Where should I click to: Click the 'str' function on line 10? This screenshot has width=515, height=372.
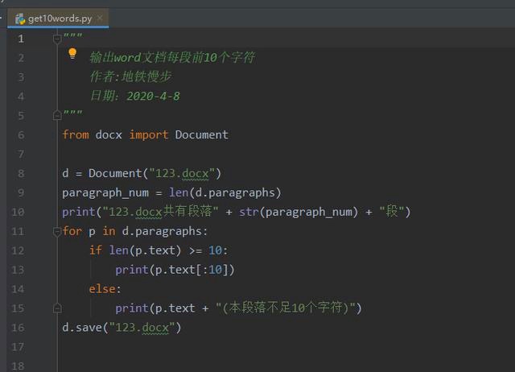249,212
